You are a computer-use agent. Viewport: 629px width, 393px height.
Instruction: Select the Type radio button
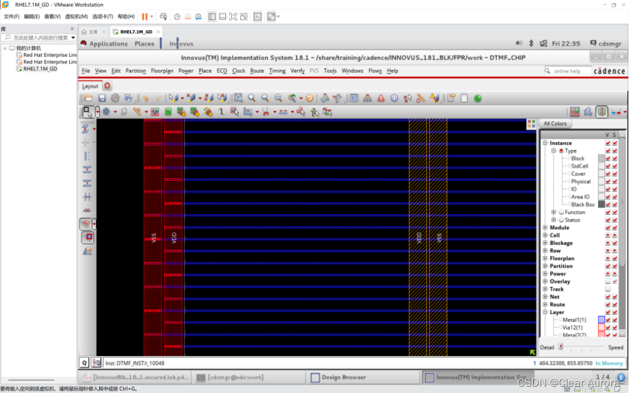pyautogui.click(x=561, y=151)
